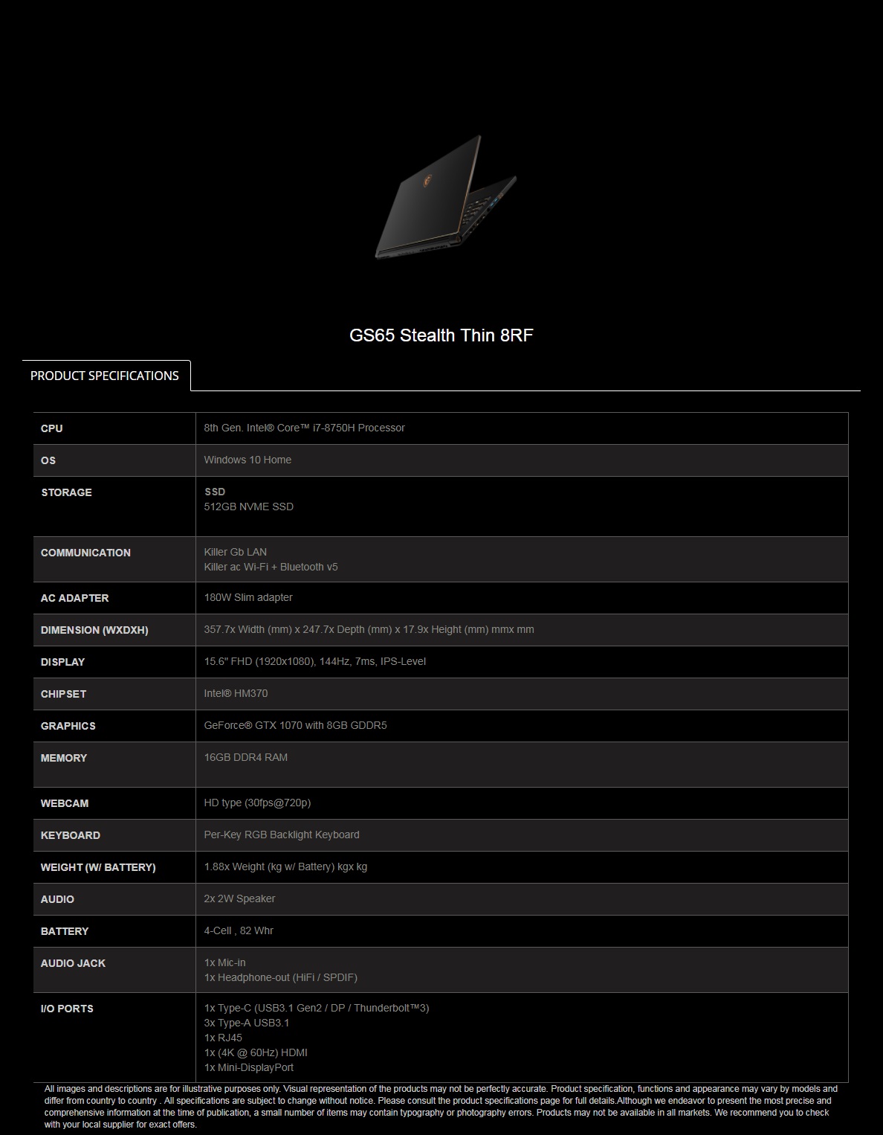Click the STORAGE row label
Screen dimensions: 883x1135
tap(67, 492)
